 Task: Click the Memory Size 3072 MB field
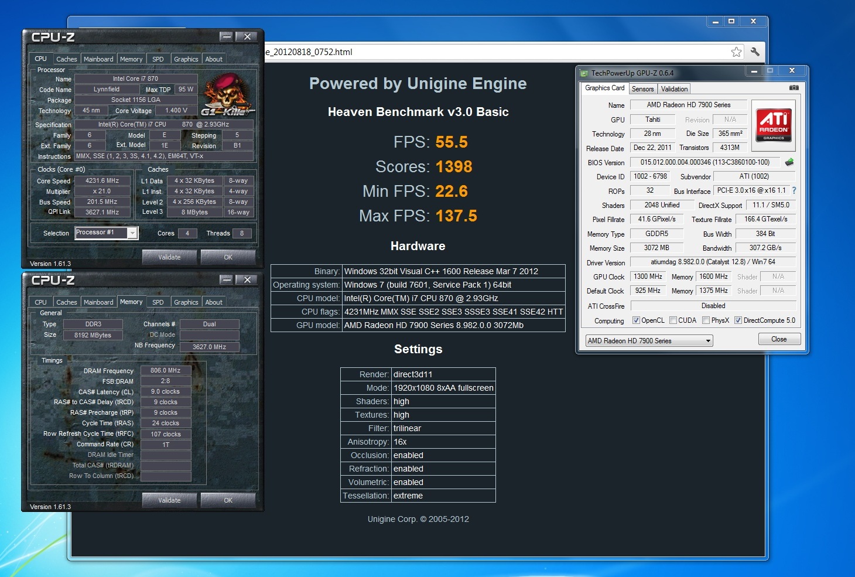coord(656,248)
